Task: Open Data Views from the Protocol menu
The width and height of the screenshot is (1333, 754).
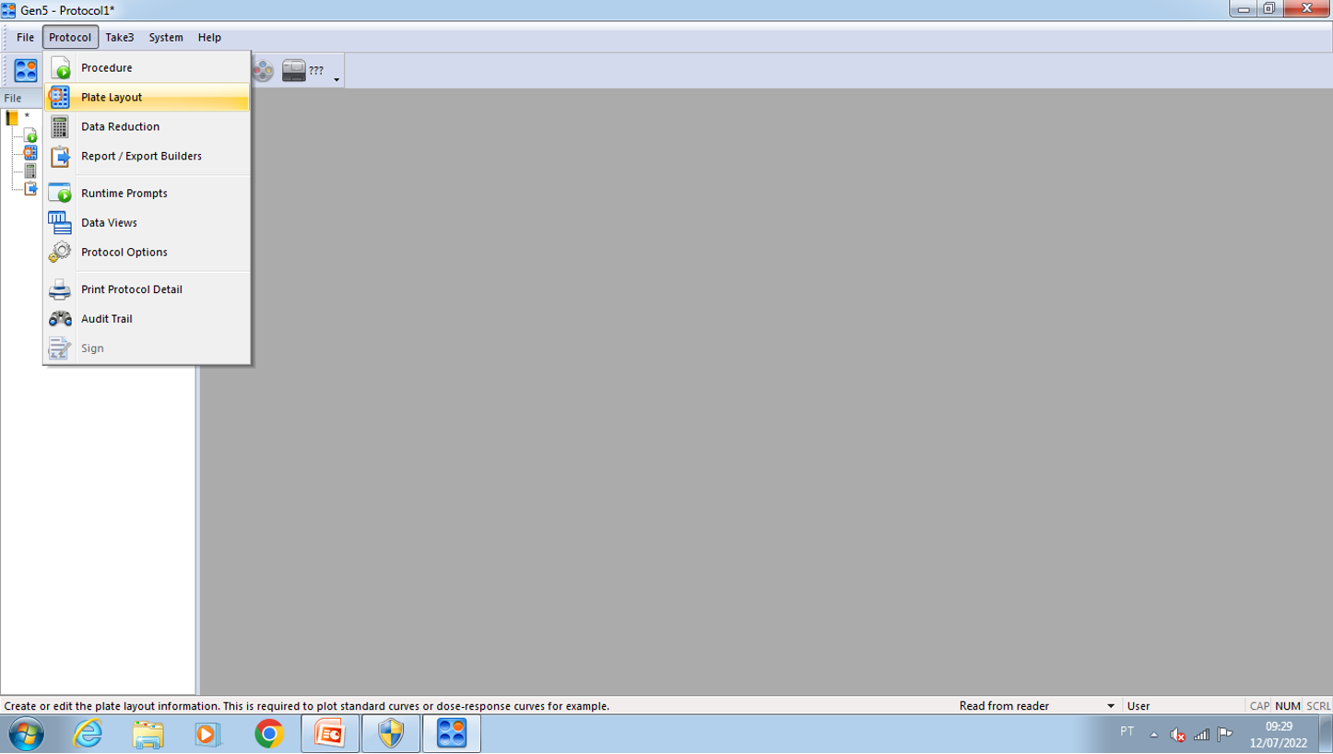Action: point(147,222)
